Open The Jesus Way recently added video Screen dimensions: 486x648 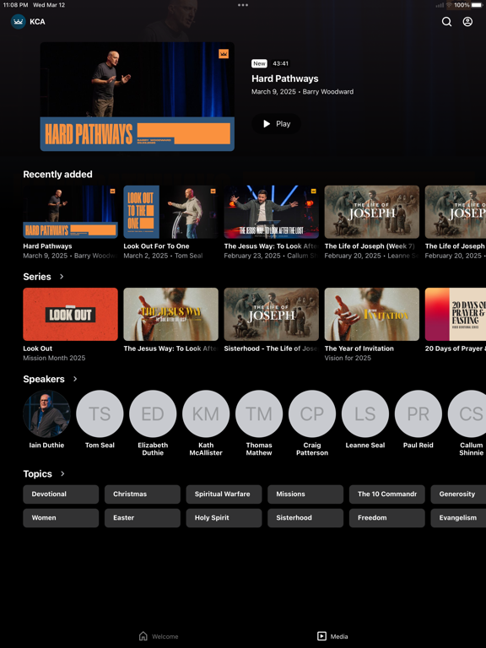[271, 212]
